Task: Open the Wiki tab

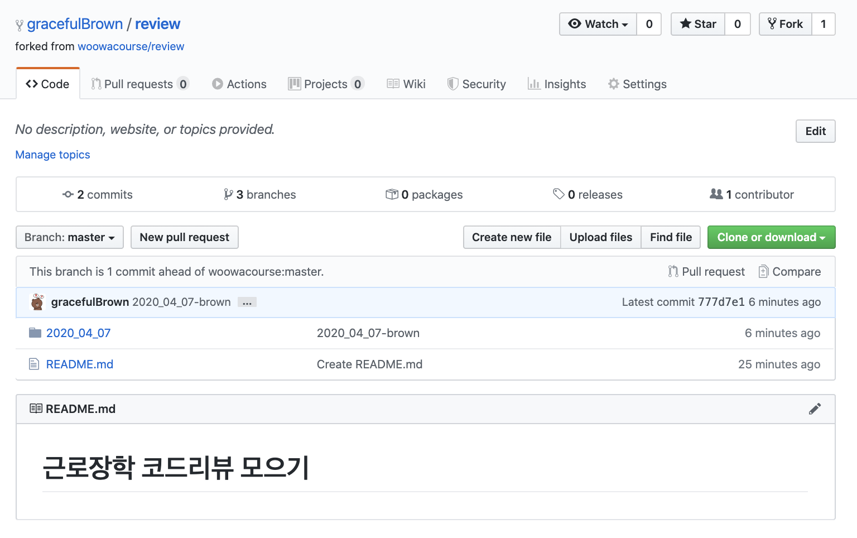Action: click(x=406, y=84)
